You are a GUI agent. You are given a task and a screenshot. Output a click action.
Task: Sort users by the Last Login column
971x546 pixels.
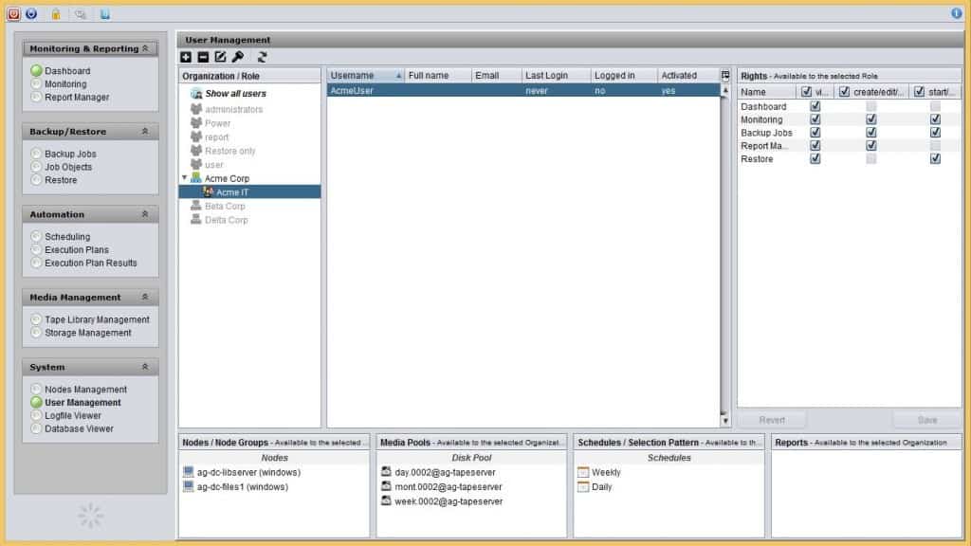(x=556, y=76)
